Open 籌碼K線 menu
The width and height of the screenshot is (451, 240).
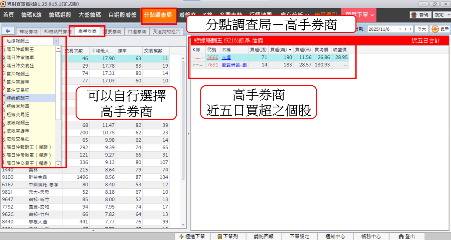(31, 15)
